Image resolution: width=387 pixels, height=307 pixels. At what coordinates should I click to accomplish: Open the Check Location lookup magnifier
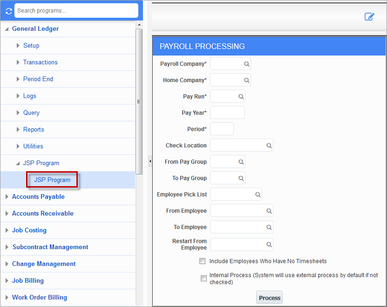[x=269, y=145]
